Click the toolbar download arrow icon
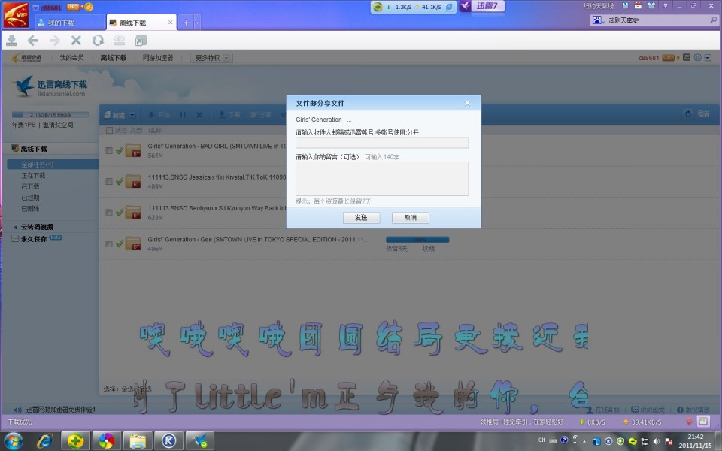Viewport: 722px width, 451px height. (x=11, y=41)
